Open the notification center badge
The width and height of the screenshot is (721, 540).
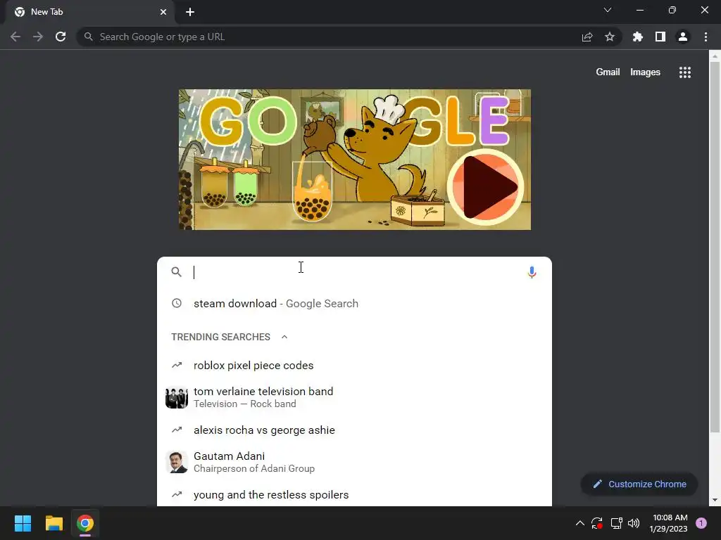tap(701, 523)
